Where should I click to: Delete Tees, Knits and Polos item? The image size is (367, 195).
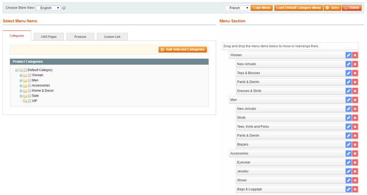point(355,127)
